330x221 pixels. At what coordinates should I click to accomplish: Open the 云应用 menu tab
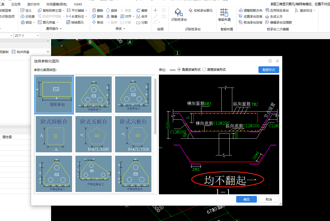click(x=16, y=4)
